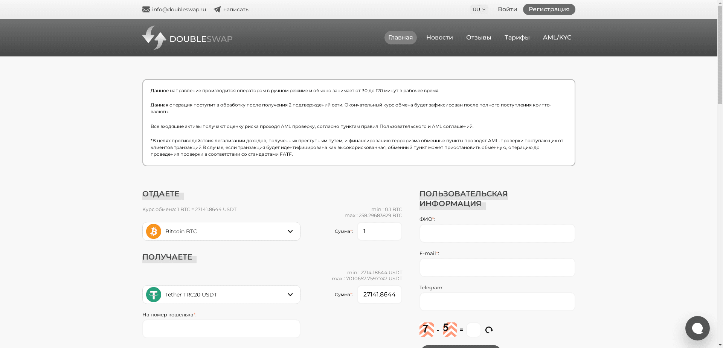Expand the Tether TRC20 USDT dropdown
The image size is (723, 348).
(x=290, y=295)
